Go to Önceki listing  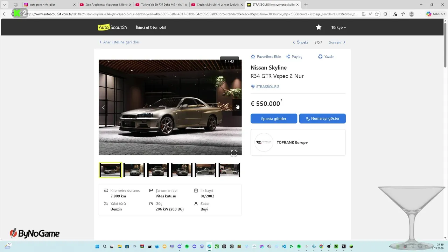click(300, 42)
